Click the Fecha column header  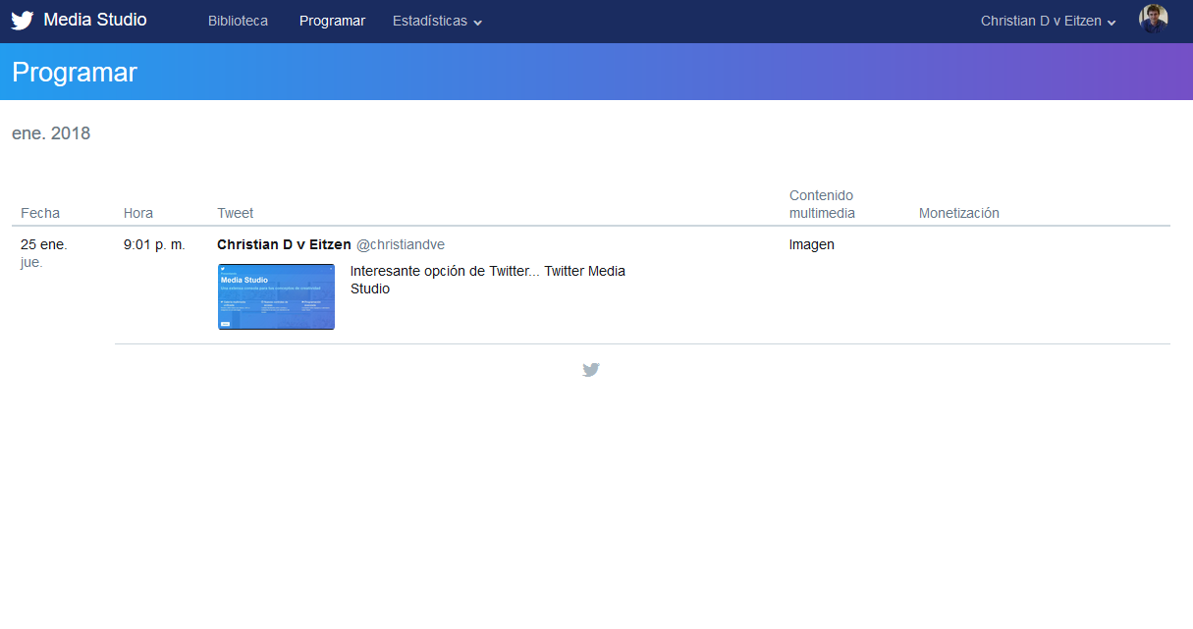[x=40, y=213]
